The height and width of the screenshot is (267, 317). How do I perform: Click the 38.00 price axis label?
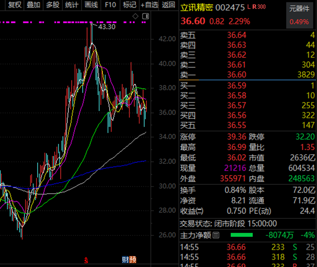(167, 88)
